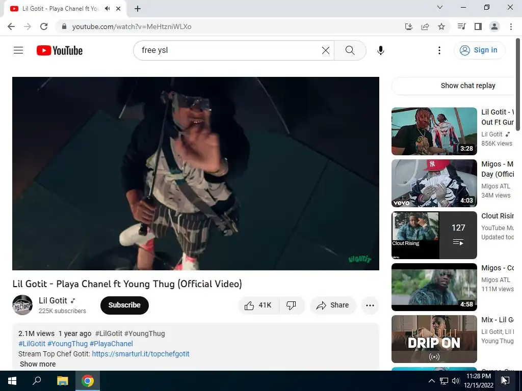Click the Sign in button
This screenshot has width=522, height=391.
tap(479, 50)
